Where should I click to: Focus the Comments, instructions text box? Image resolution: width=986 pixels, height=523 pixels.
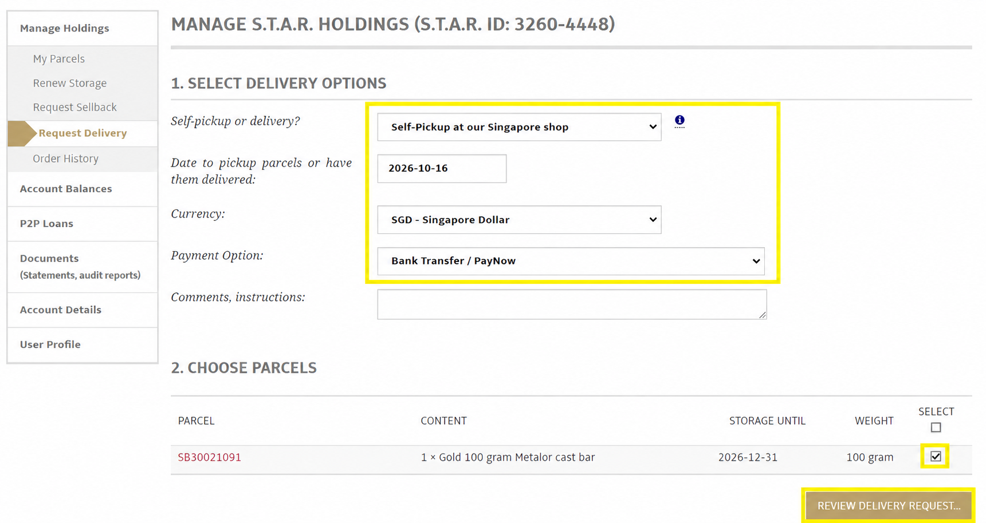[572, 304]
